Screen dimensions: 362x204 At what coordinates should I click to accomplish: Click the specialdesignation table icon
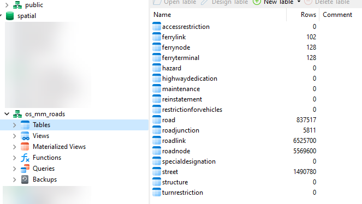coord(157,161)
